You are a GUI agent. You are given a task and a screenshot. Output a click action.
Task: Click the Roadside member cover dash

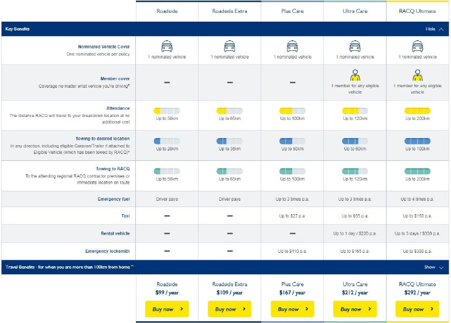(x=167, y=83)
